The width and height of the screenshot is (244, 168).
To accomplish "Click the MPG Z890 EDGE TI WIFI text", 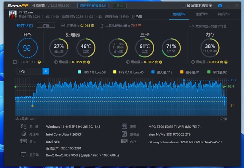I will 174,127.
